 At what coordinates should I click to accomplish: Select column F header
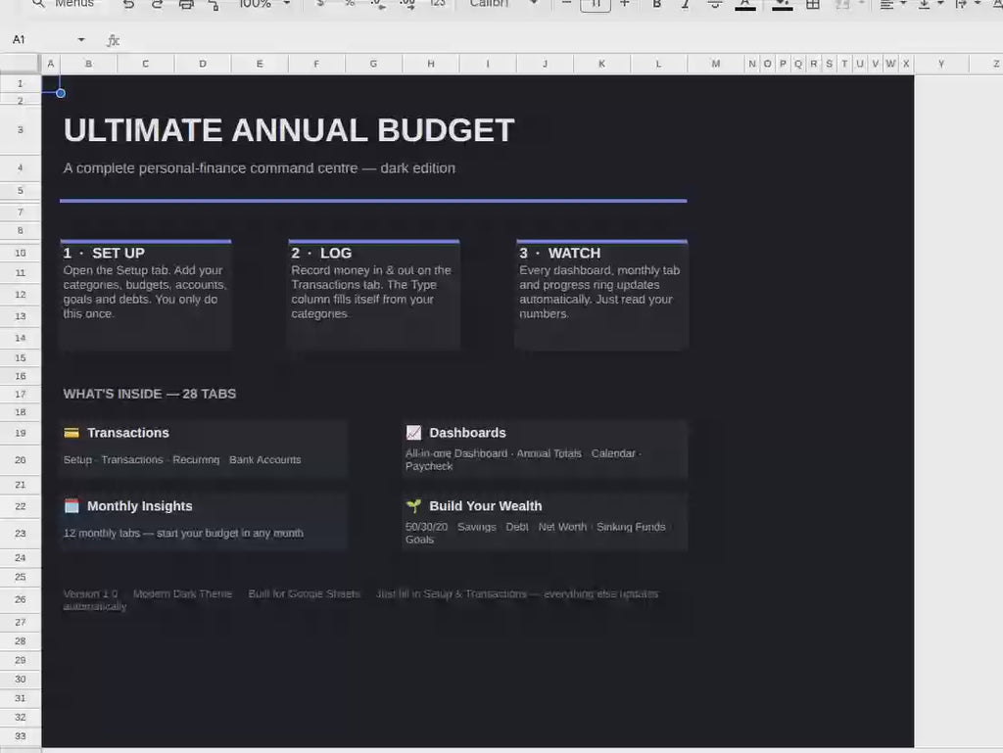point(316,64)
